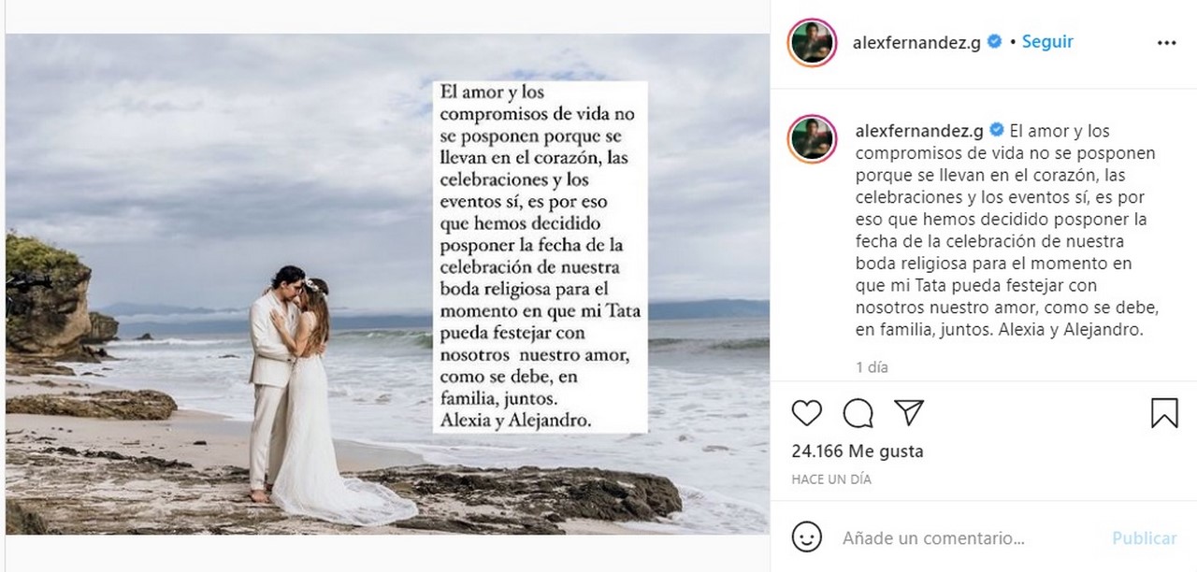This screenshot has height=572, width=1197.
Task: Click the white text card on the photo
Action: pos(540,256)
